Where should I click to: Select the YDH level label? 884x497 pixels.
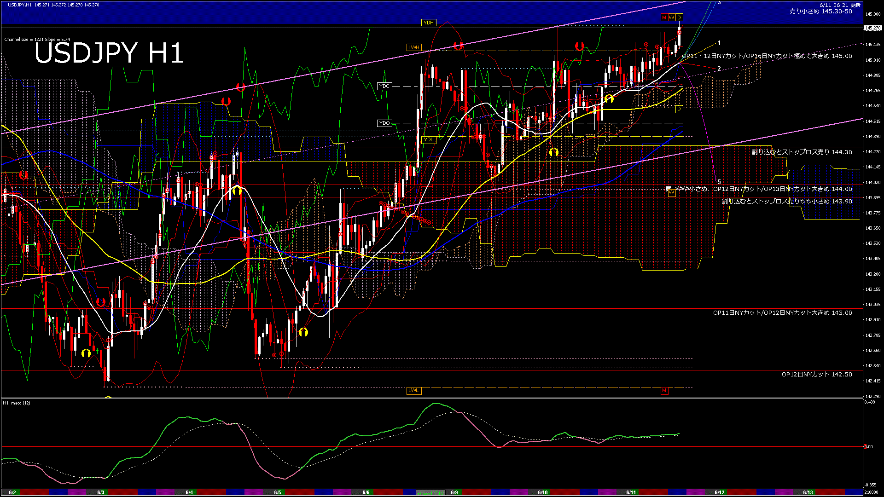coord(428,23)
